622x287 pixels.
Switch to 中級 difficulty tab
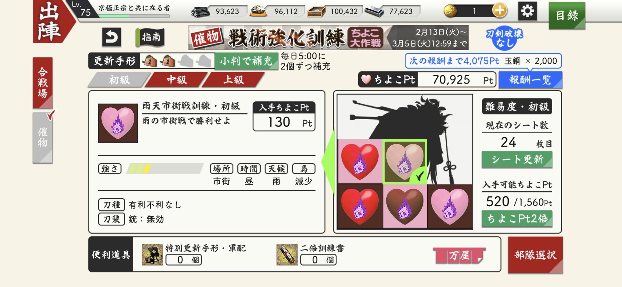177,80
